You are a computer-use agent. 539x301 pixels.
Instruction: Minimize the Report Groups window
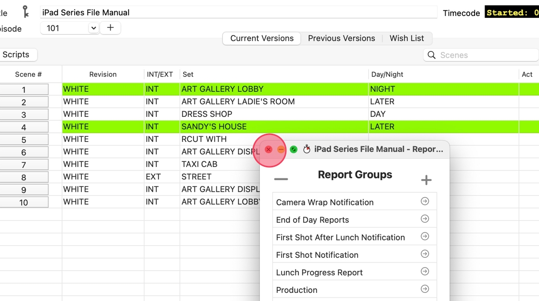tap(281, 150)
